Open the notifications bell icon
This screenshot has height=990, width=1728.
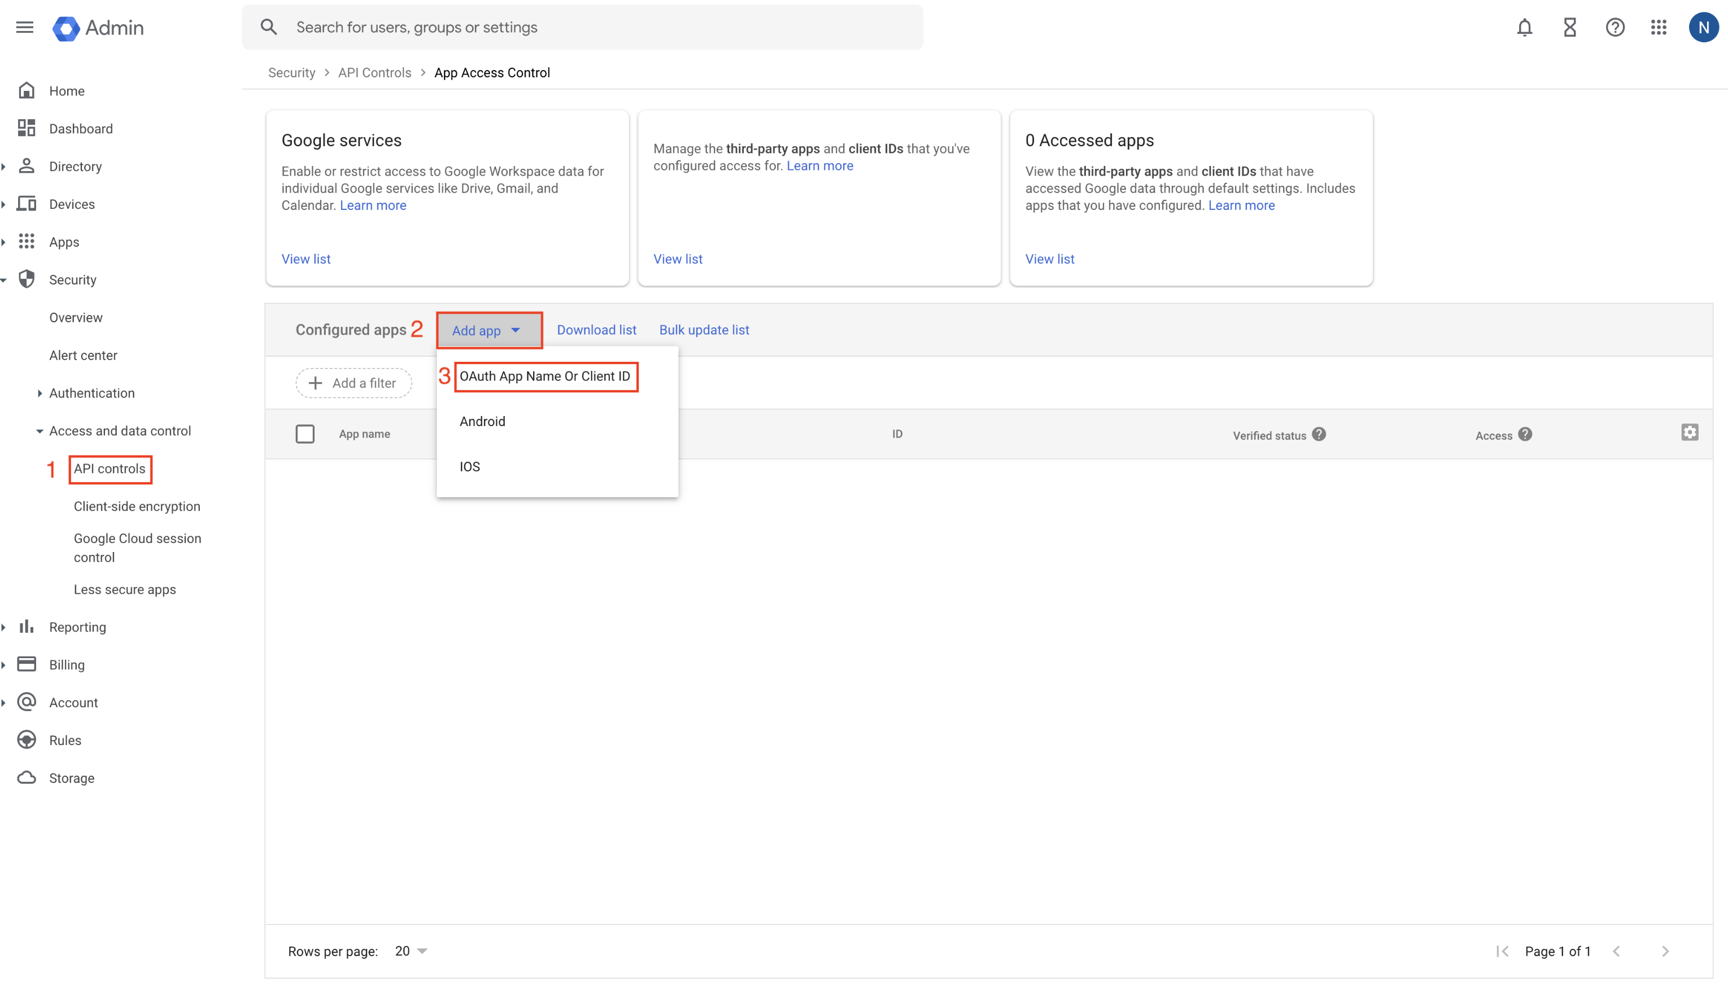click(1524, 27)
